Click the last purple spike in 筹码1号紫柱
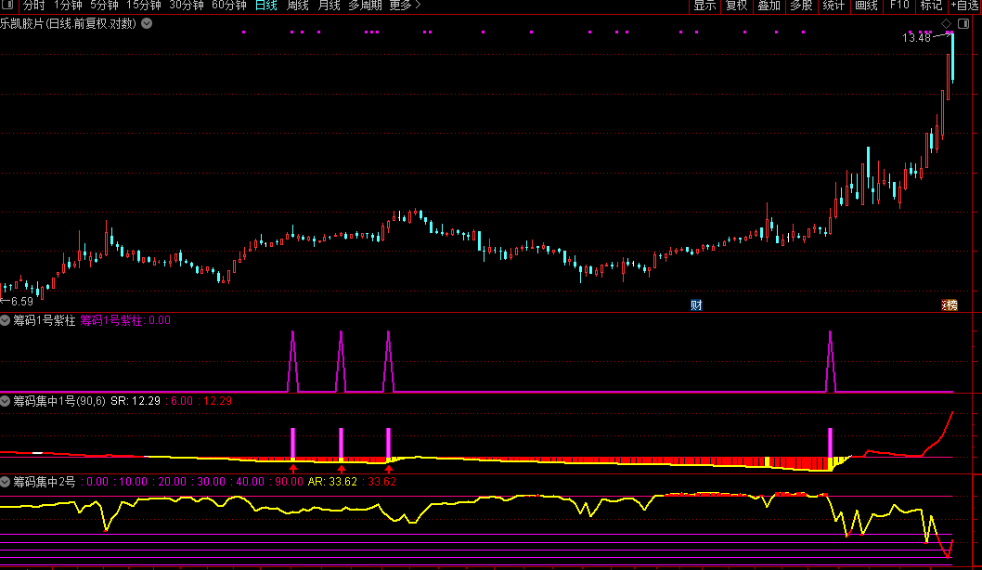Screen dimensions: 982x570 pos(830,362)
